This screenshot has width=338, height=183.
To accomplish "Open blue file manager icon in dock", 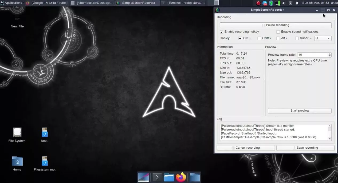I will pos(169,177).
